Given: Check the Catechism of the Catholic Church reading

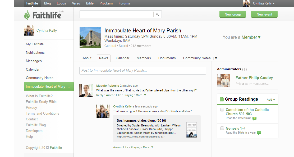Looking at the screenshot, I should tap(222, 110).
